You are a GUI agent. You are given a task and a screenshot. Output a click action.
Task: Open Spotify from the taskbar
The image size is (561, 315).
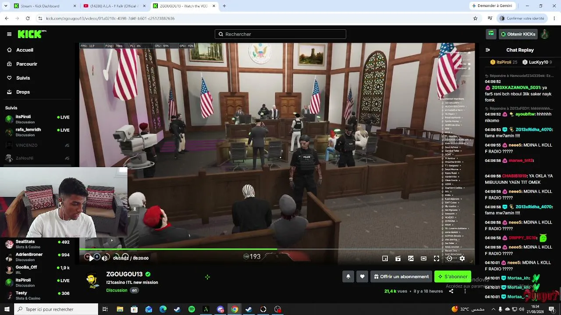click(192, 309)
